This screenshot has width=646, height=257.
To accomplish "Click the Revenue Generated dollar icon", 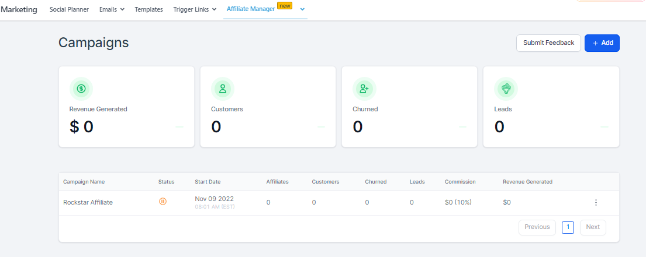I will [81, 89].
